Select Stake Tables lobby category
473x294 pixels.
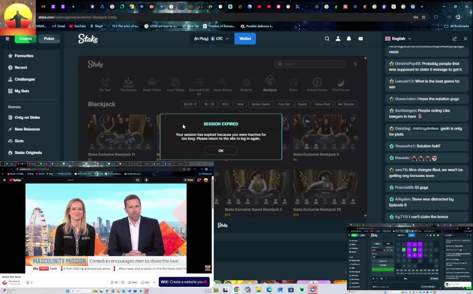(152, 85)
